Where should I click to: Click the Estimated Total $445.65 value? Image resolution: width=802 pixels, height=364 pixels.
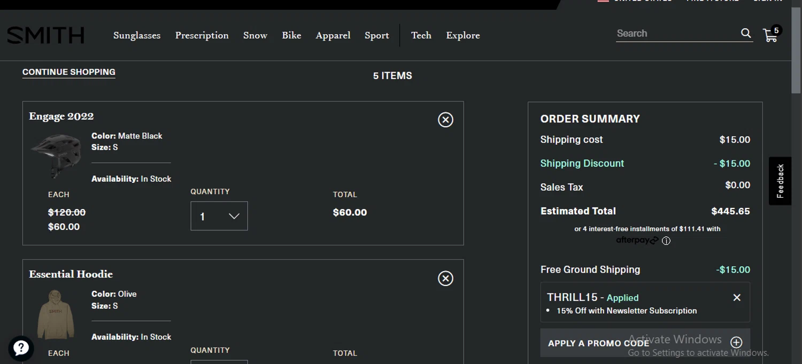coord(731,211)
